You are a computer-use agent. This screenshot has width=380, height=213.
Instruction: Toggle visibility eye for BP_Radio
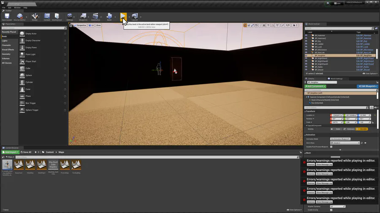click(x=306, y=67)
